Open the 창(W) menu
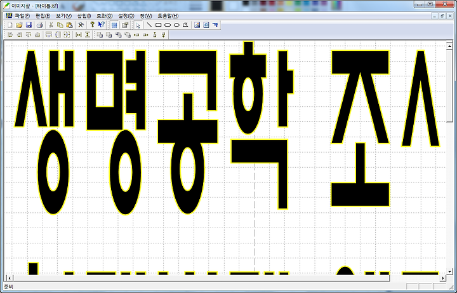This screenshot has width=457, height=293. click(x=146, y=16)
